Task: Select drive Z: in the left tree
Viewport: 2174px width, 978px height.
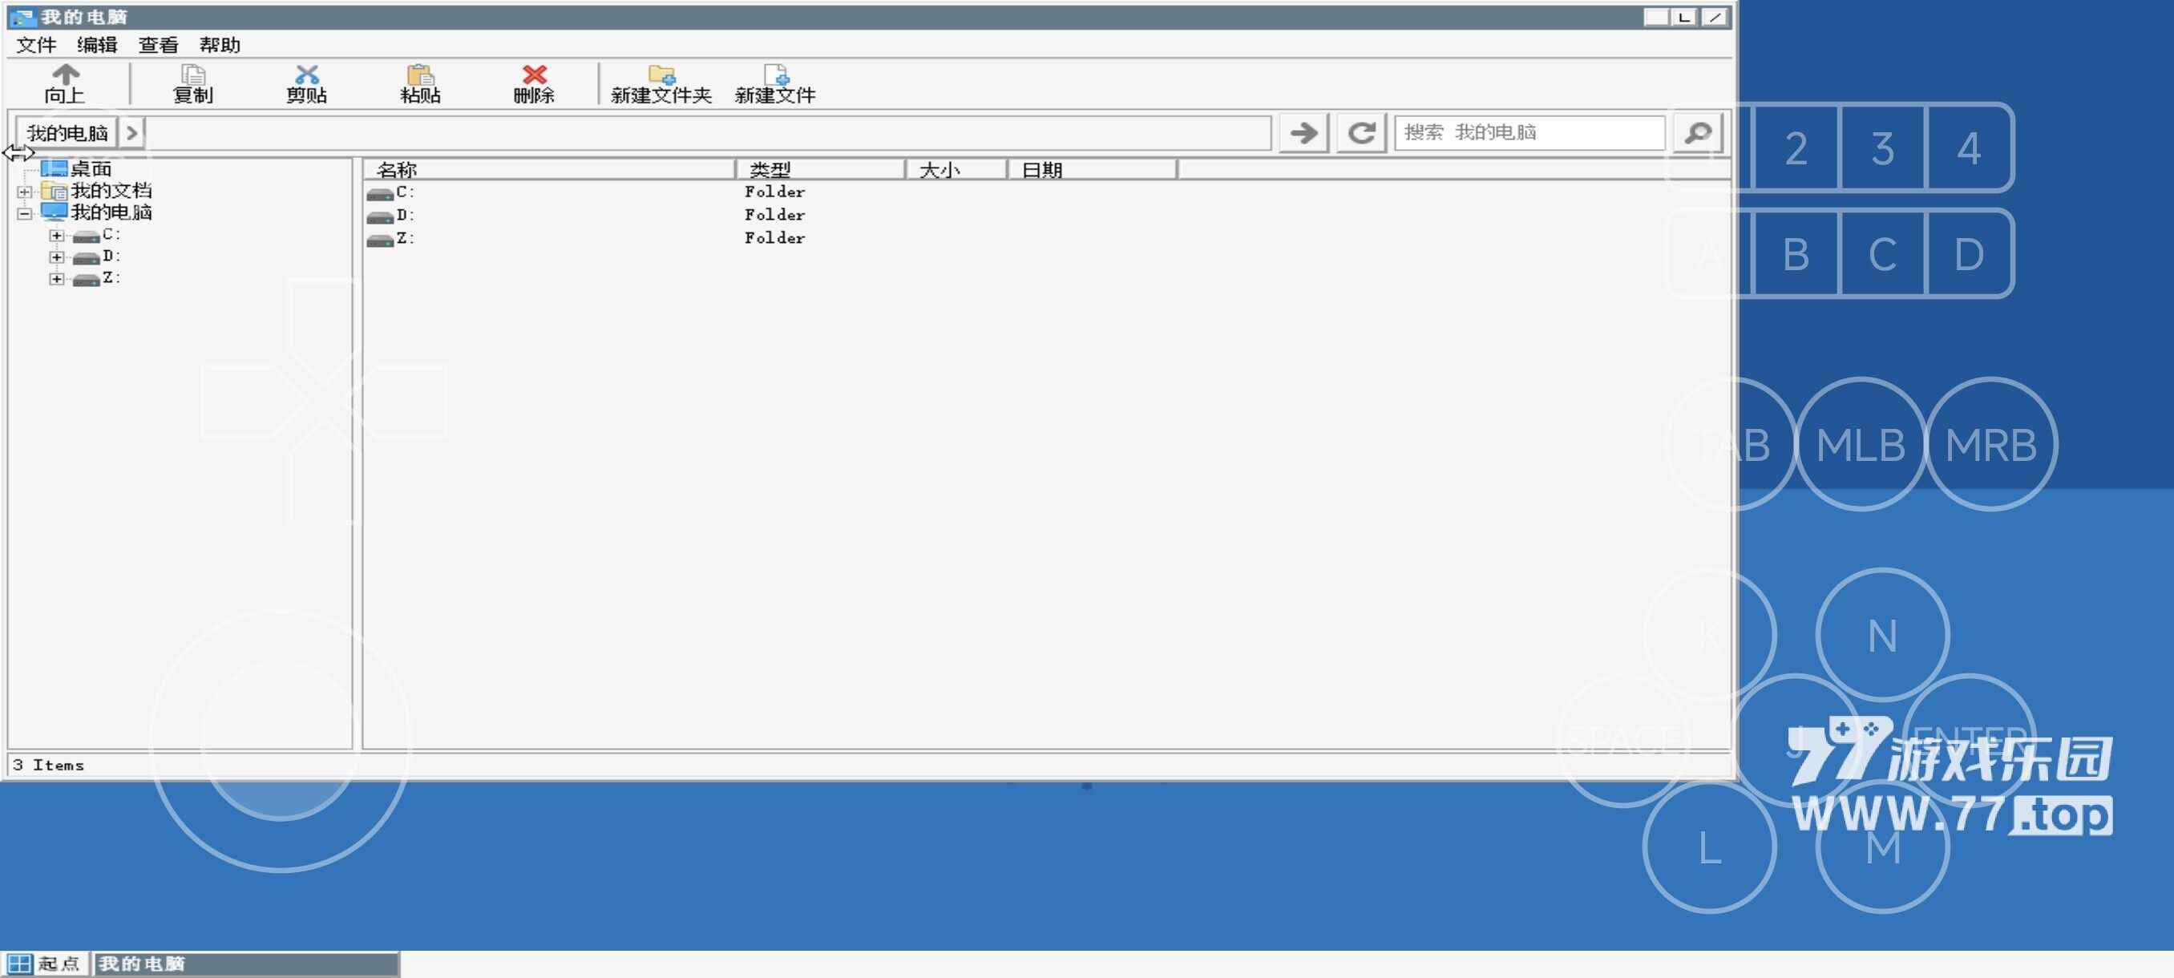Action: tap(111, 277)
